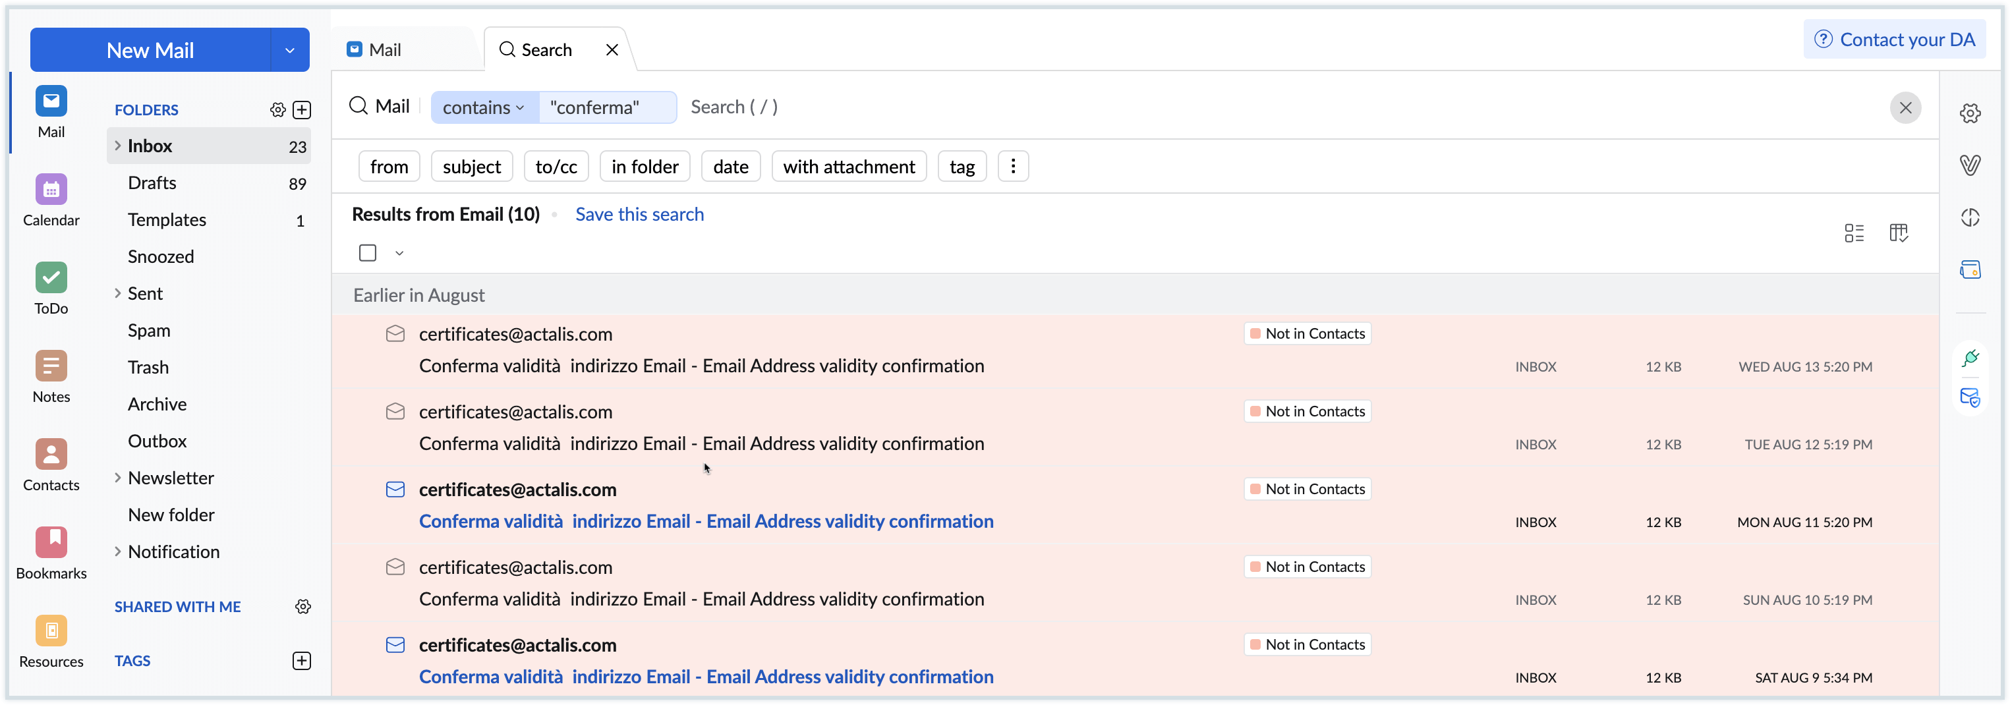Open settings gear in right sidebar
The width and height of the screenshot is (2010, 705).
coord(1969,113)
